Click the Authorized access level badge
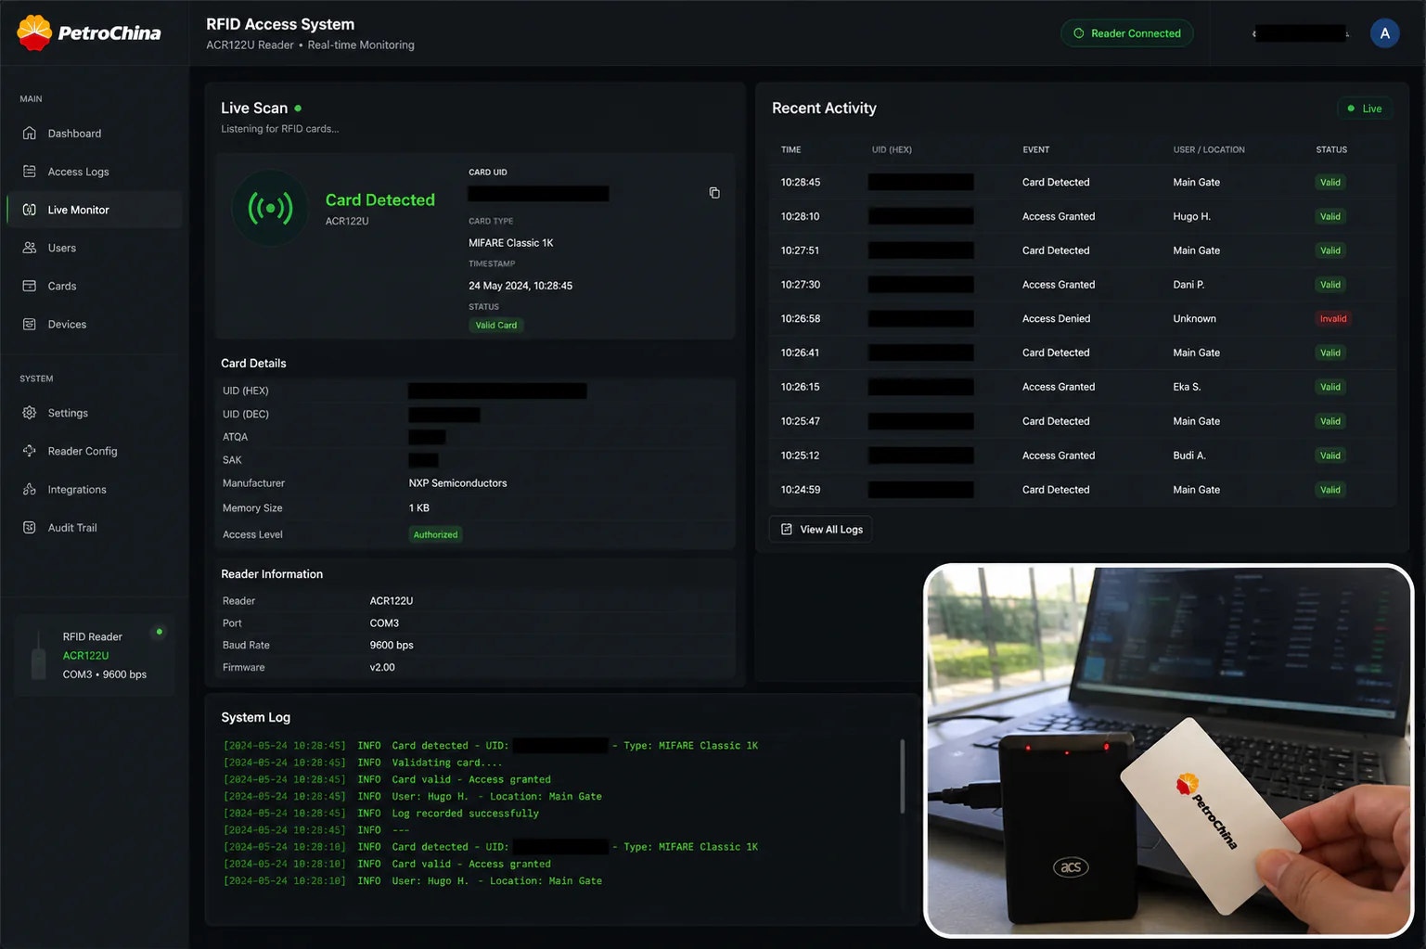Screen dimensions: 1426x949 [436, 534]
